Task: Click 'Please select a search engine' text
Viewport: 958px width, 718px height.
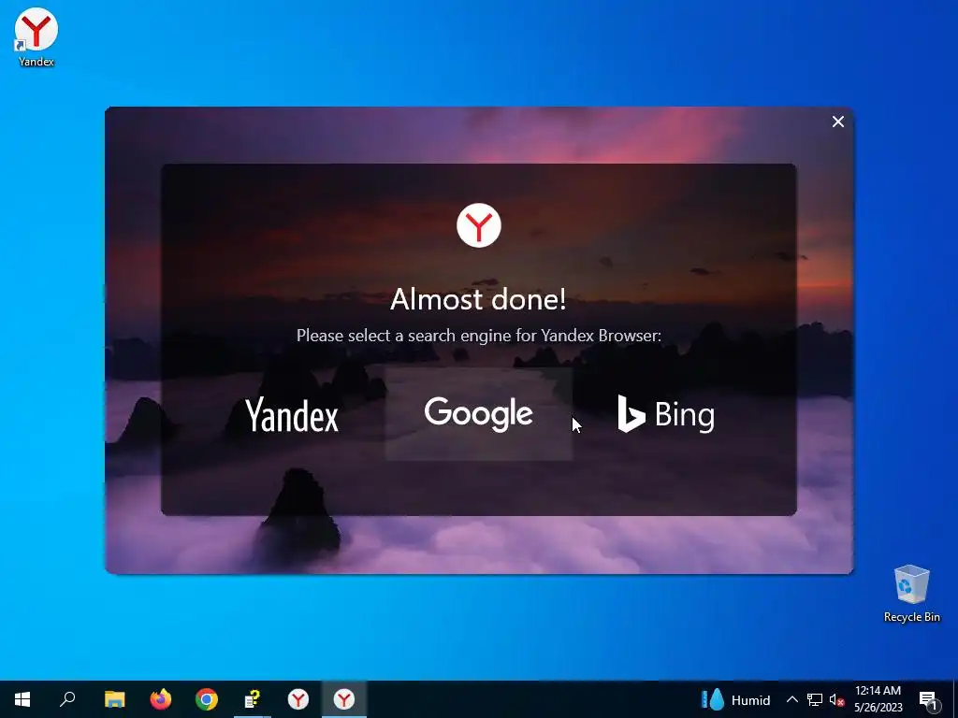Action: click(x=478, y=336)
